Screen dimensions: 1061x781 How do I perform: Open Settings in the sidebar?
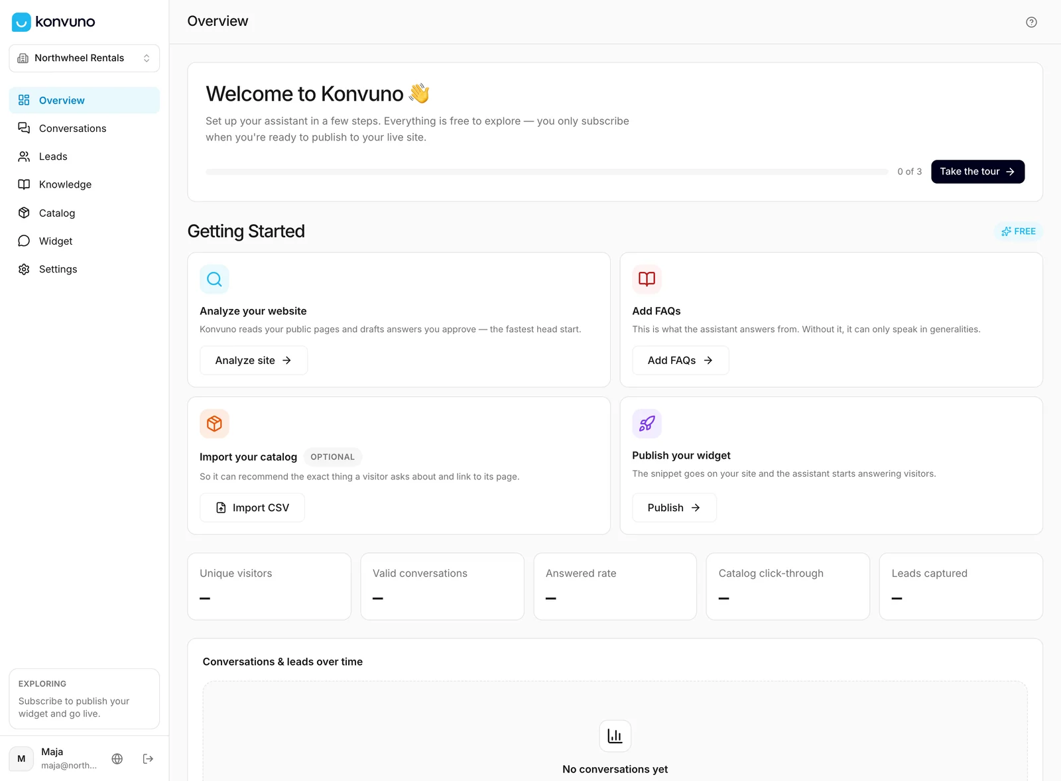coord(84,269)
